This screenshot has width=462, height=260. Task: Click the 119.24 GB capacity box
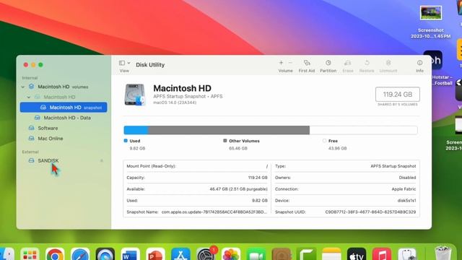click(x=398, y=95)
